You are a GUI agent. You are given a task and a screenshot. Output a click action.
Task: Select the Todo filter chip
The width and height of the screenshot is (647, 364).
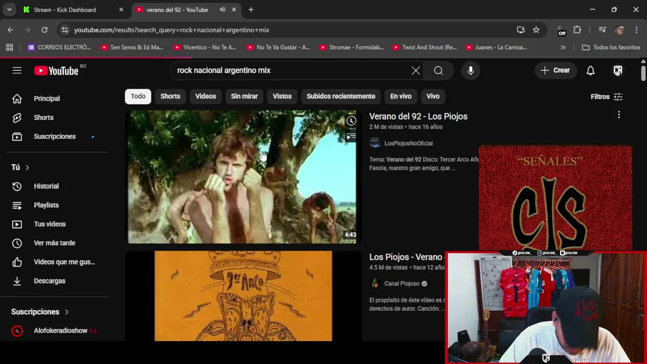coord(138,96)
